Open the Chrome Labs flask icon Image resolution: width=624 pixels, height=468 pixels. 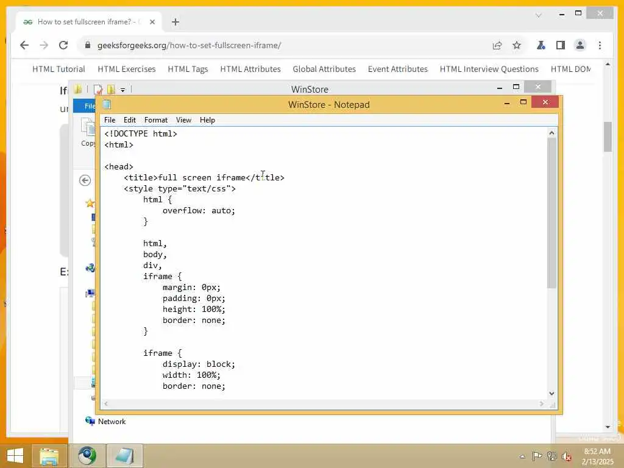point(541,45)
